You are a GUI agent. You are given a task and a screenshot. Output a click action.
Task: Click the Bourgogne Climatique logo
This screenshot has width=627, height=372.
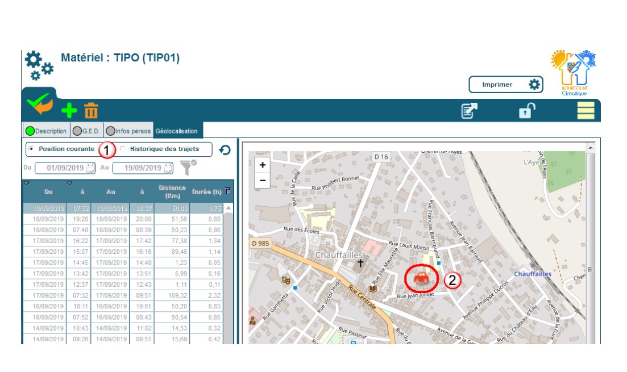[x=574, y=73]
